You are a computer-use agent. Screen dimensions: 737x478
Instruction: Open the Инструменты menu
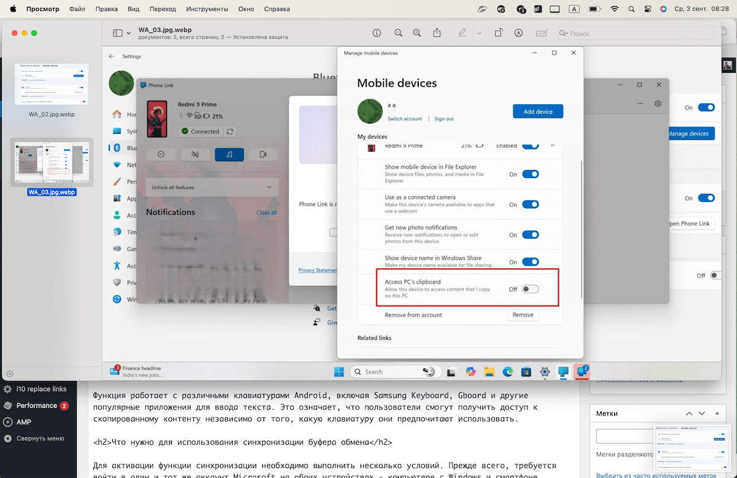208,9
